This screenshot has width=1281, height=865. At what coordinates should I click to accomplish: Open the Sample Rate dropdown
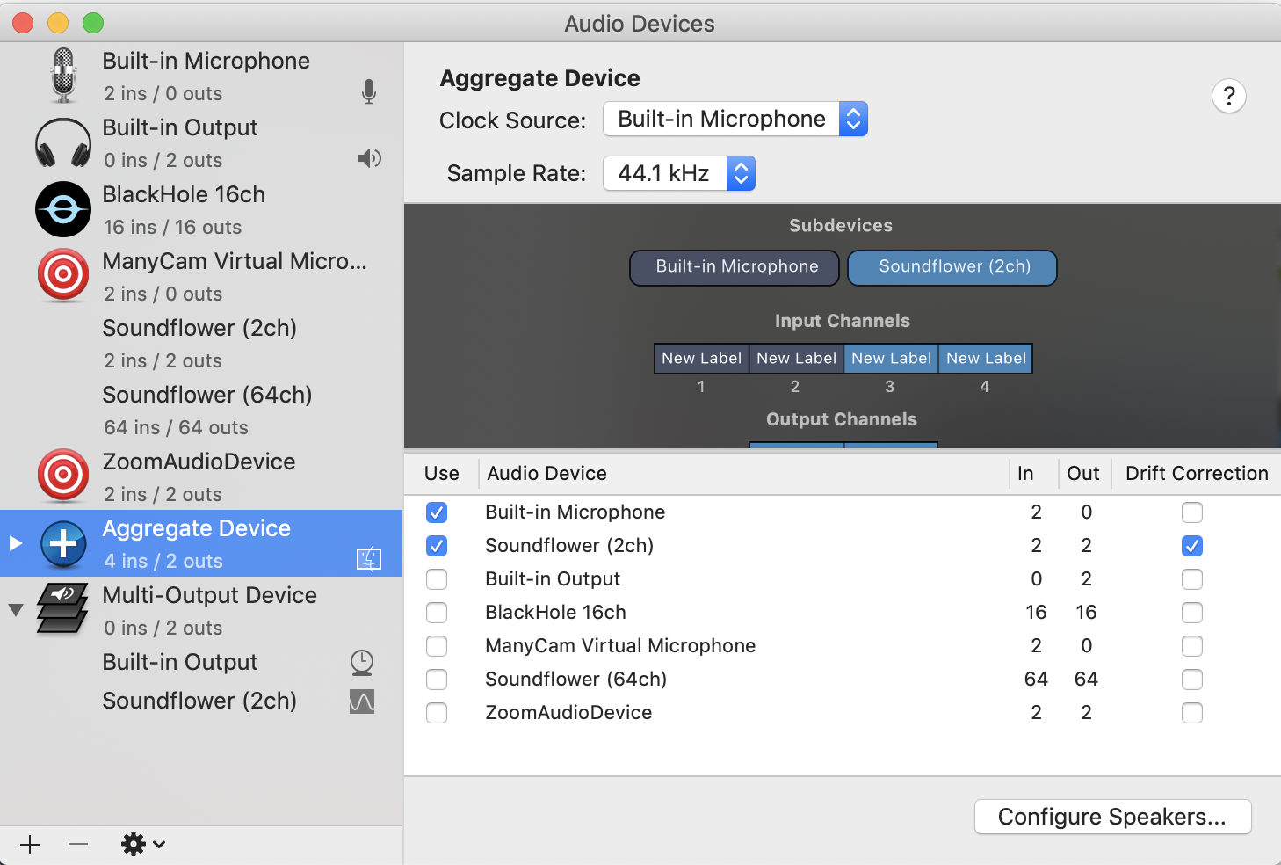coord(678,173)
